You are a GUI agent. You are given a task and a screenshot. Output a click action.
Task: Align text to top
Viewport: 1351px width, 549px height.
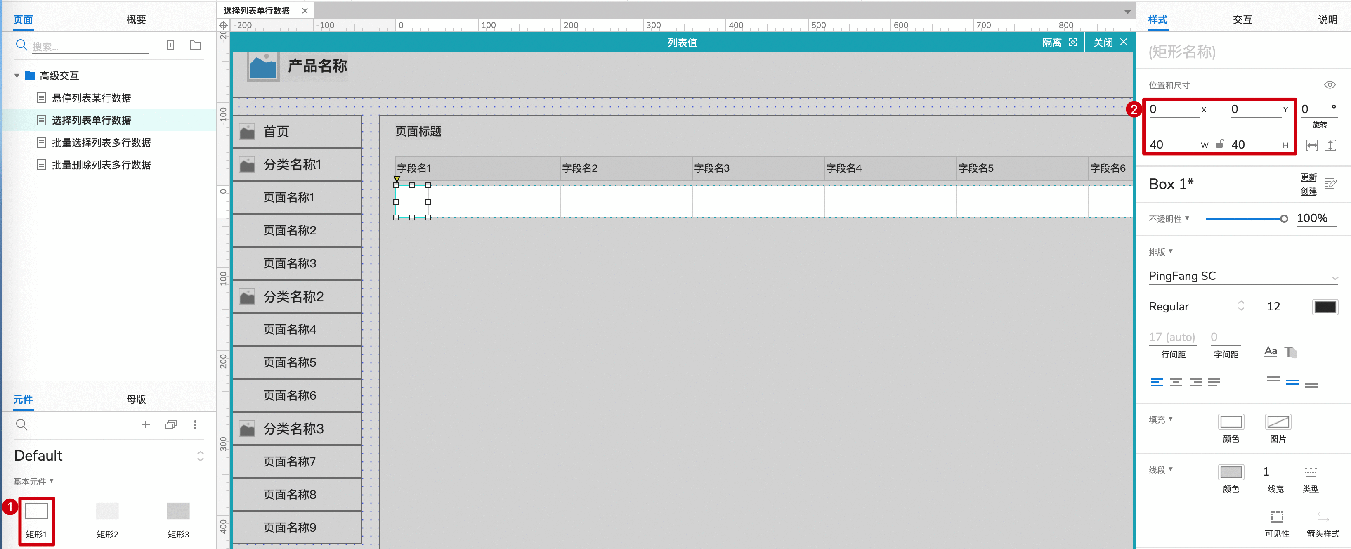click(1273, 379)
